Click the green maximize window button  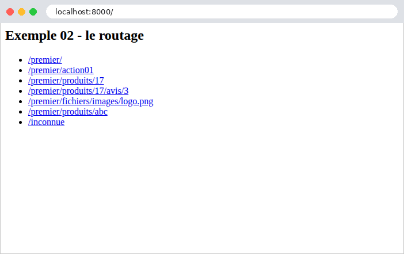33,12
